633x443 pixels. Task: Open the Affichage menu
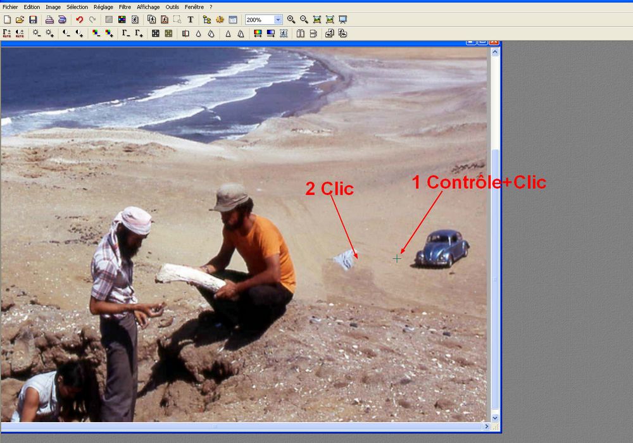coord(148,7)
